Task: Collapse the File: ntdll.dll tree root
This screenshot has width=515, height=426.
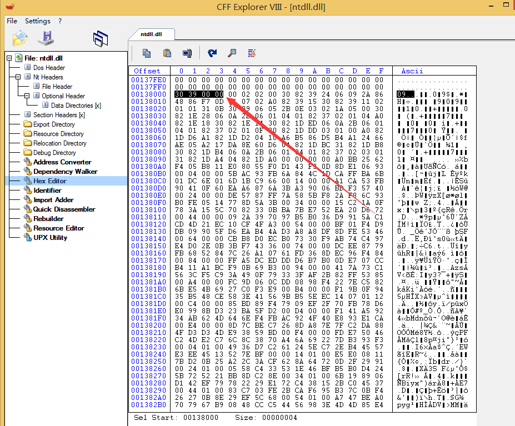Action: (9, 58)
